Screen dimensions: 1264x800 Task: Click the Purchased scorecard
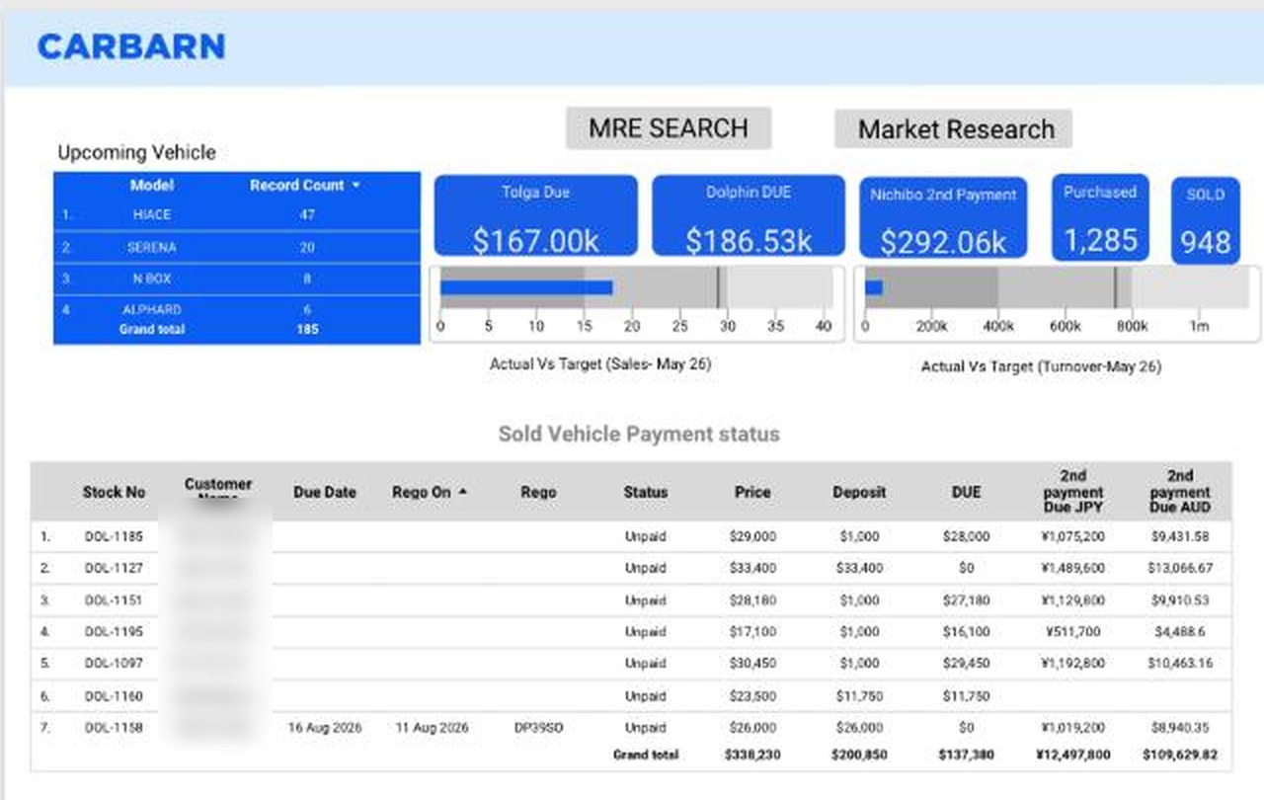(1100, 218)
